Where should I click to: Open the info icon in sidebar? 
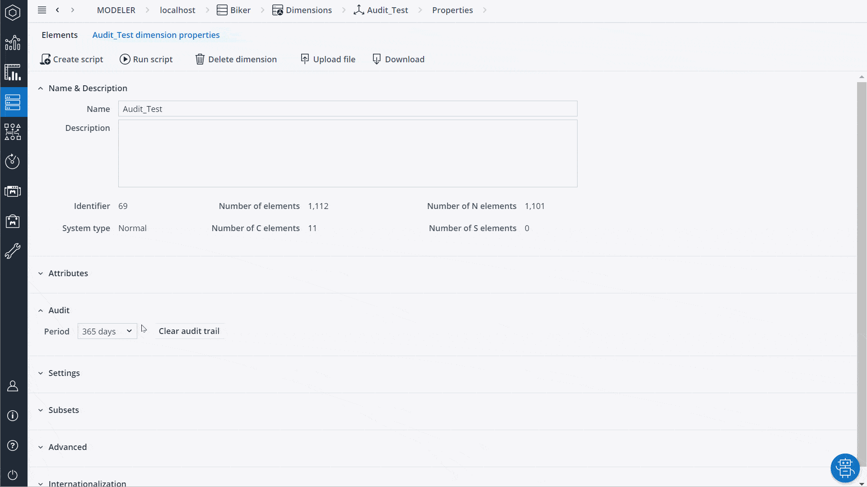click(x=13, y=416)
